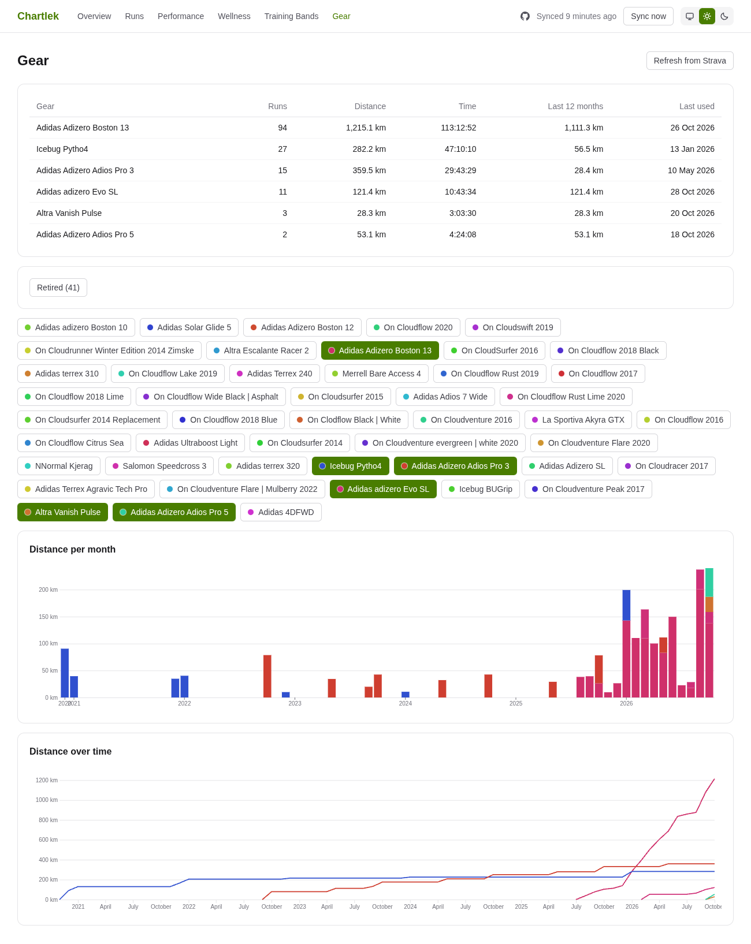Enable the Adidas Adios 7 Wide chip
This screenshot has width=751, height=944.
click(445, 397)
